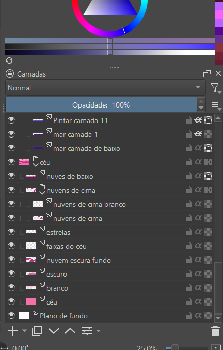Float the Camadas docker
The width and height of the screenshot is (223, 350).
point(207,73)
